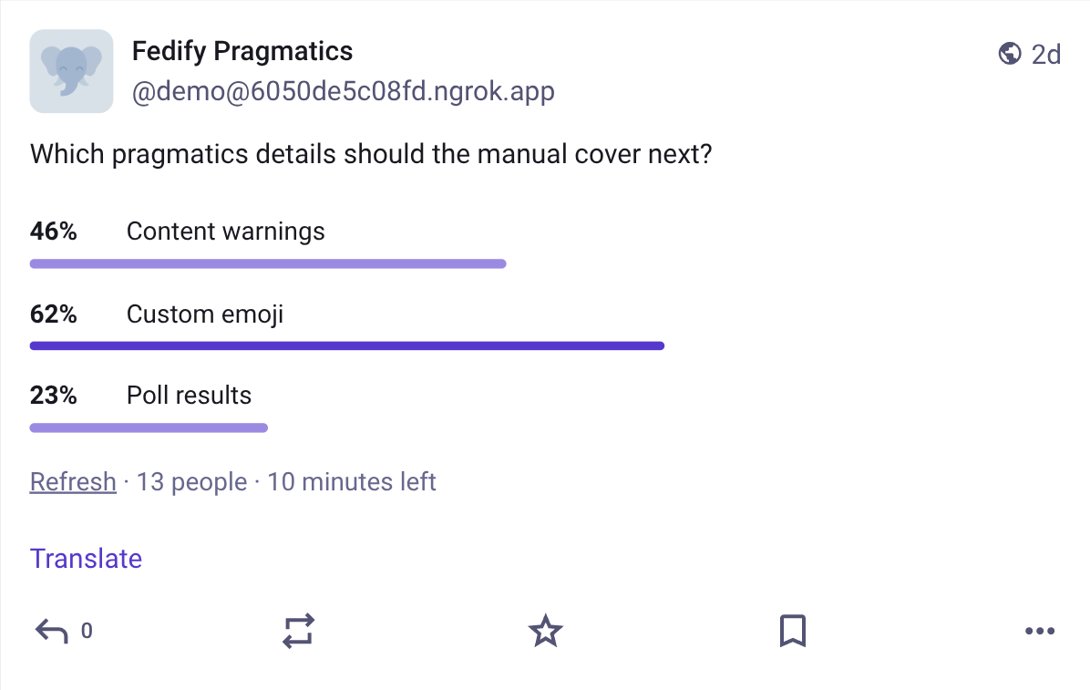The width and height of the screenshot is (1090, 690).
Task: Click the Custom emoji progress bar
Action: click(346, 345)
